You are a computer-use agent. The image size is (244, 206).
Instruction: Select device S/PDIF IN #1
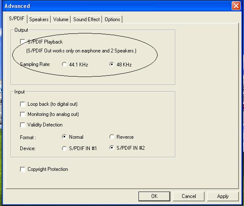64,148
